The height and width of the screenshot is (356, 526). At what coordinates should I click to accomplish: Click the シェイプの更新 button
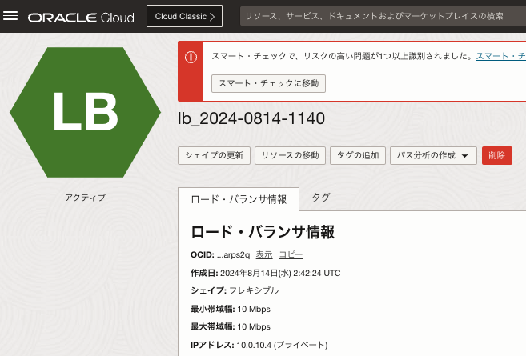tap(214, 155)
